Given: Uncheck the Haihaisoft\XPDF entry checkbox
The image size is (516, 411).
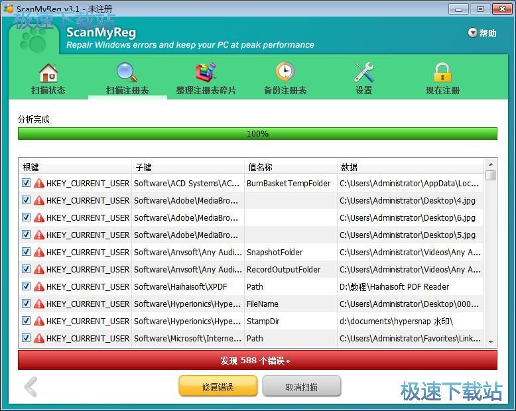Looking at the screenshot, I should pos(26,286).
